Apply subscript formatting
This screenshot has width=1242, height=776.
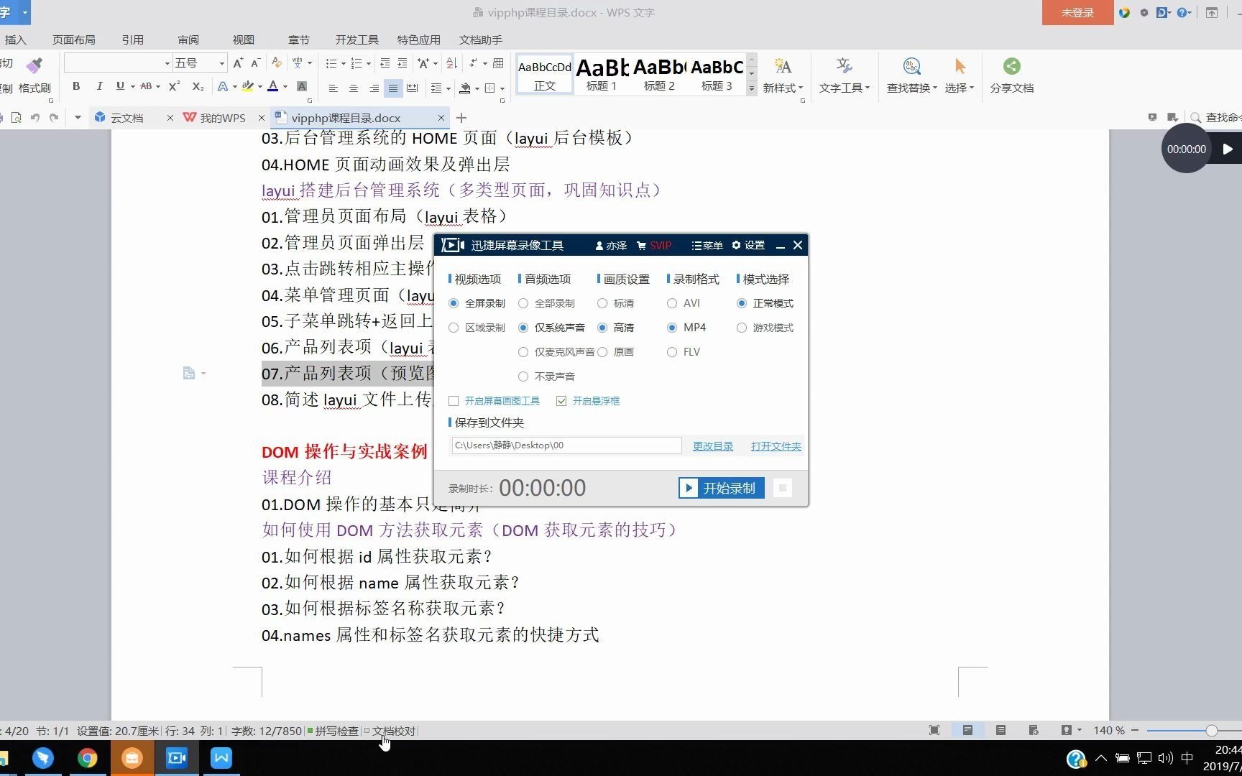(x=198, y=86)
